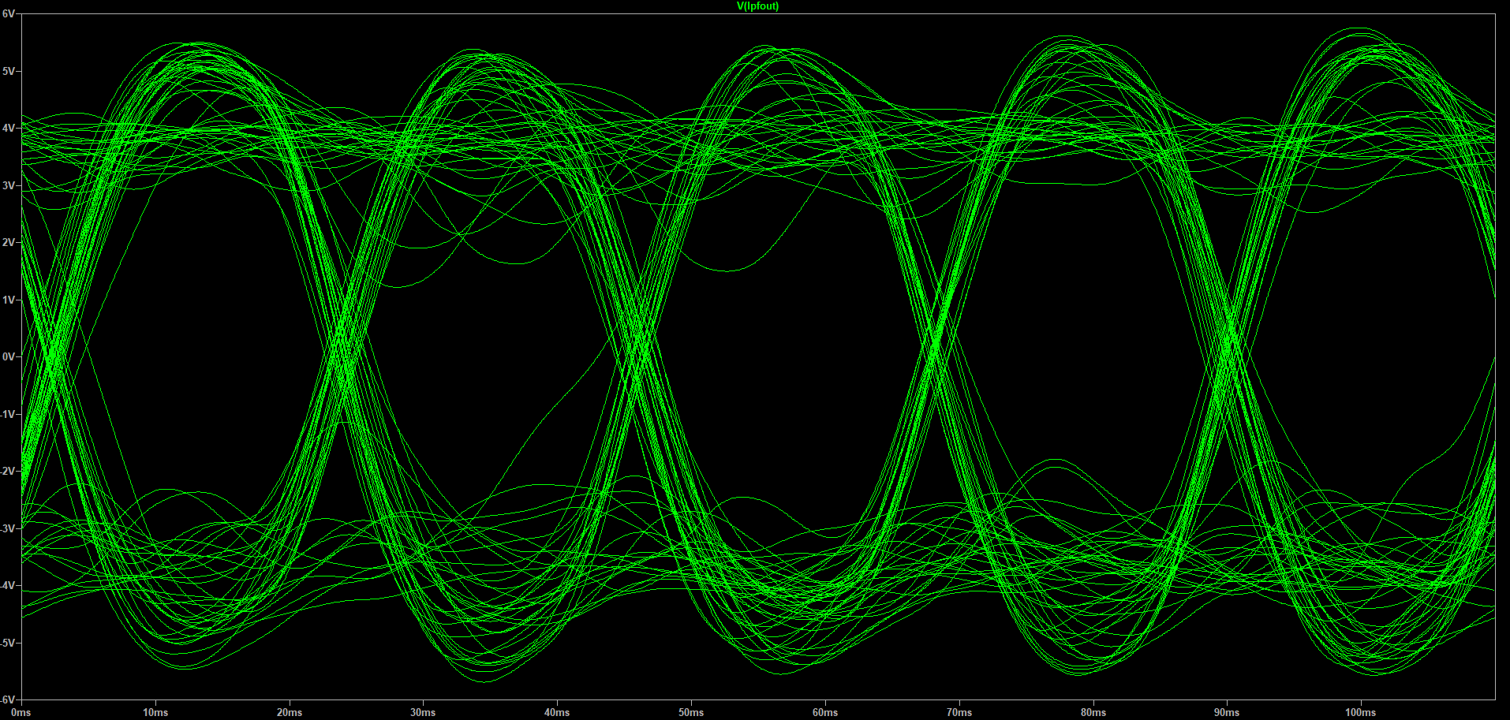Click the 4V vertical axis label
The height and width of the screenshot is (720, 1510).
pyautogui.click(x=8, y=128)
